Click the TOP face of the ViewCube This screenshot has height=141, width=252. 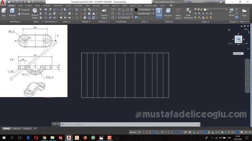(238, 39)
